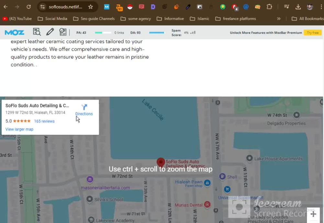This screenshot has height=223, width=324.
Task: Activate the color picker eyedropper extension
Action: point(188,7)
